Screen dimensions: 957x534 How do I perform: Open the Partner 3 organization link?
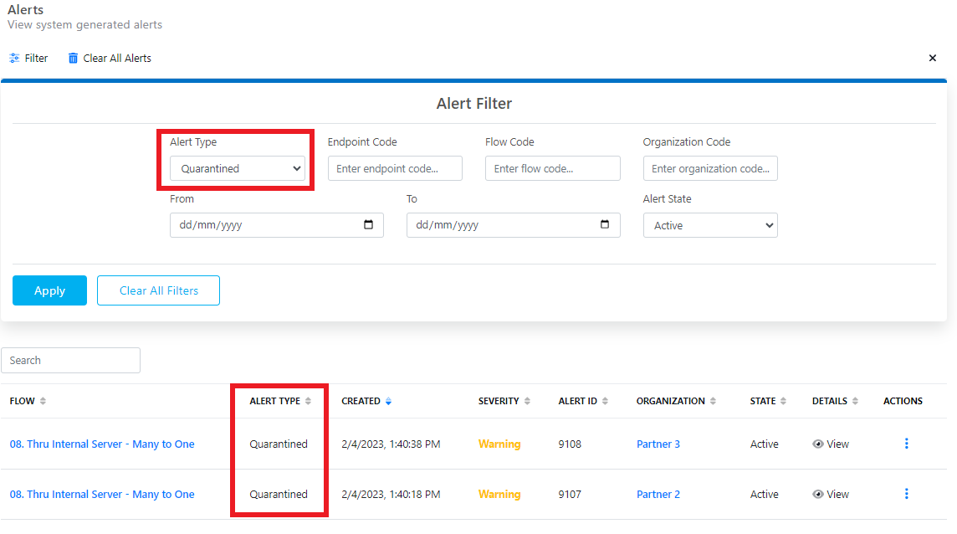click(x=658, y=444)
